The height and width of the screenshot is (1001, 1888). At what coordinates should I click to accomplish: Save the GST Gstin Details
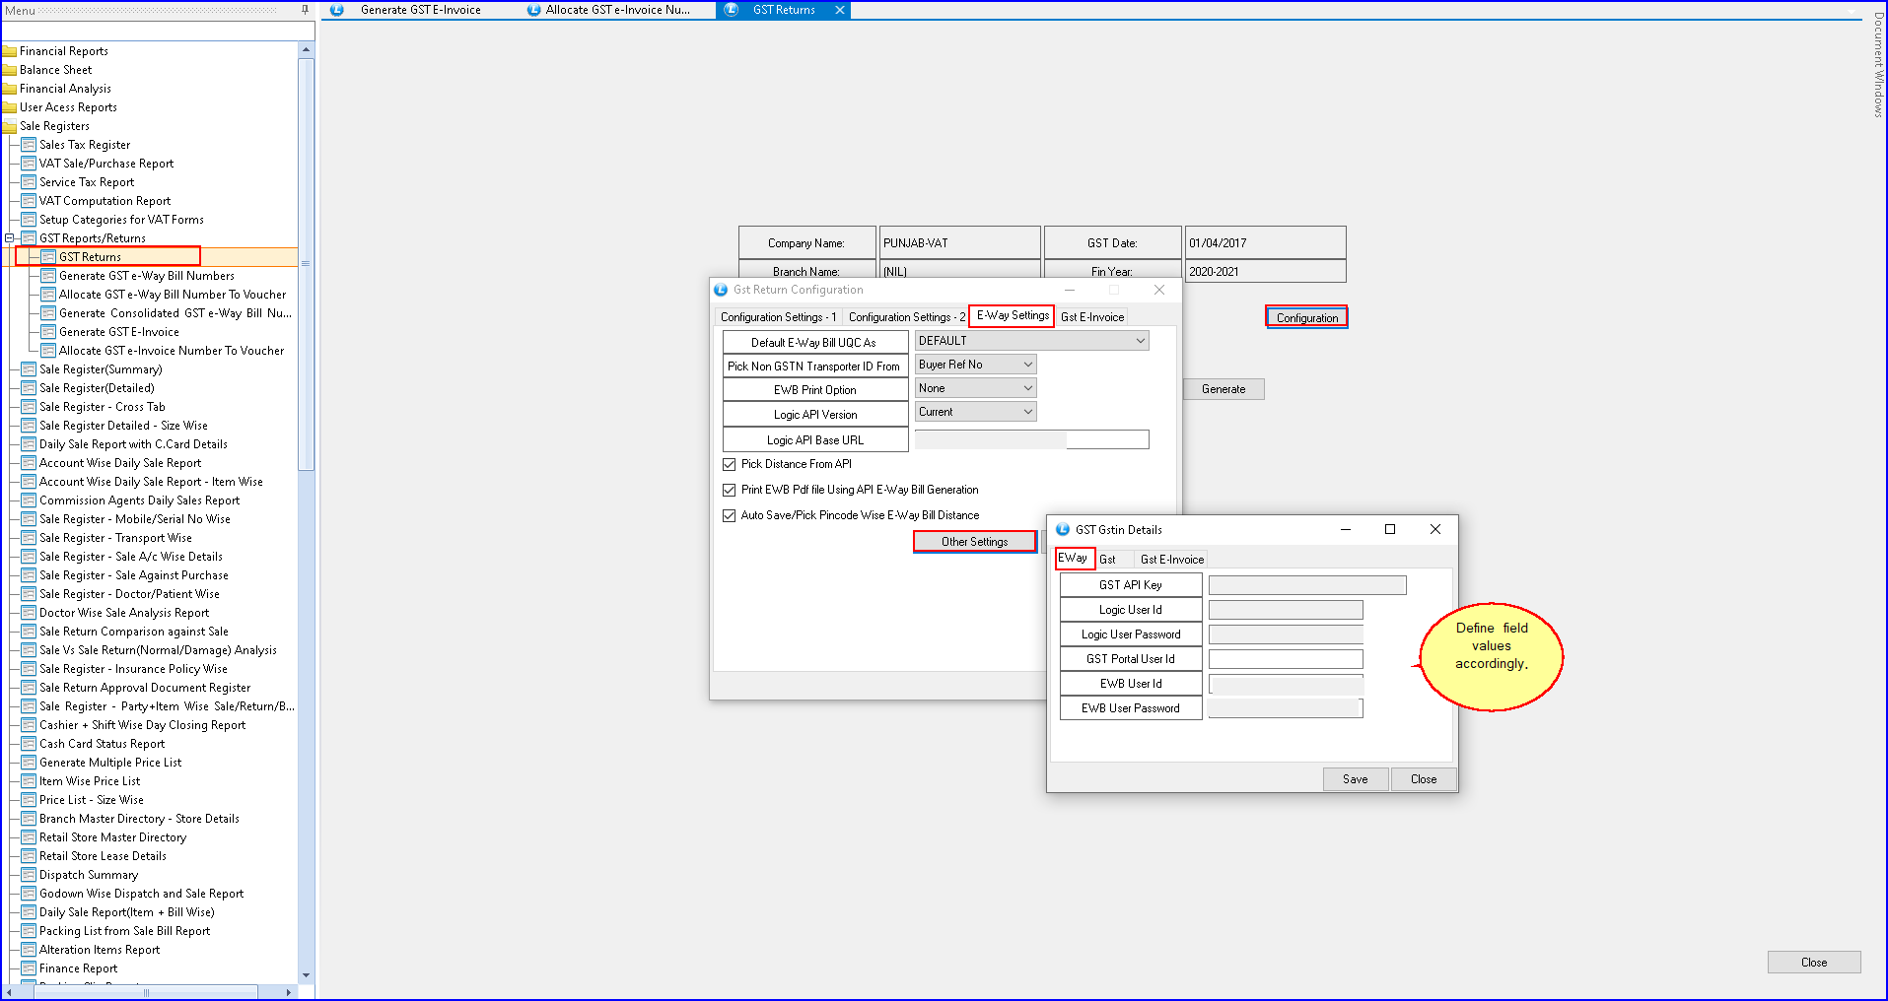coord(1355,779)
